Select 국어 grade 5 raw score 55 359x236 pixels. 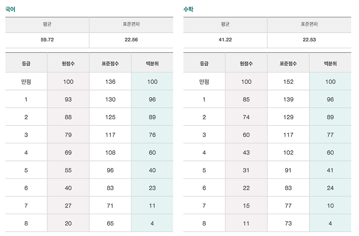pyautogui.click(x=68, y=170)
